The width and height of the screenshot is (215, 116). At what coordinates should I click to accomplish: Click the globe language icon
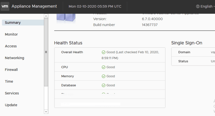(x=198, y=6)
